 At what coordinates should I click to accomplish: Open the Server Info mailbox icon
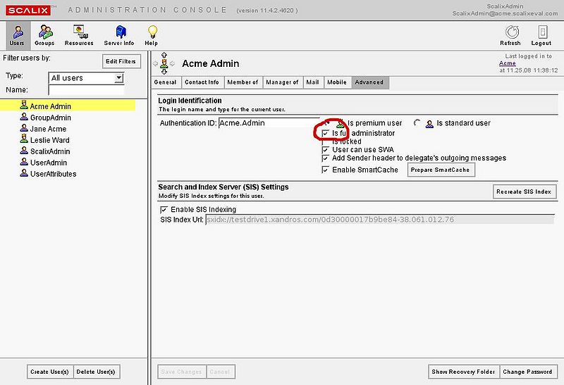pos(119,32)
